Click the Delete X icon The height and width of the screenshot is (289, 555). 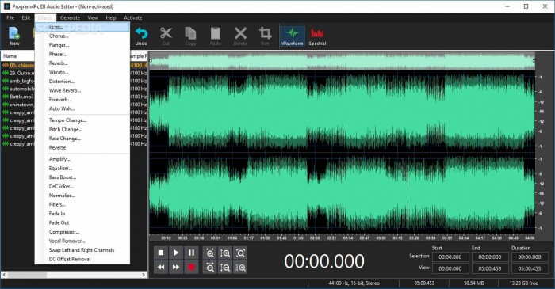tap(240, 36)
